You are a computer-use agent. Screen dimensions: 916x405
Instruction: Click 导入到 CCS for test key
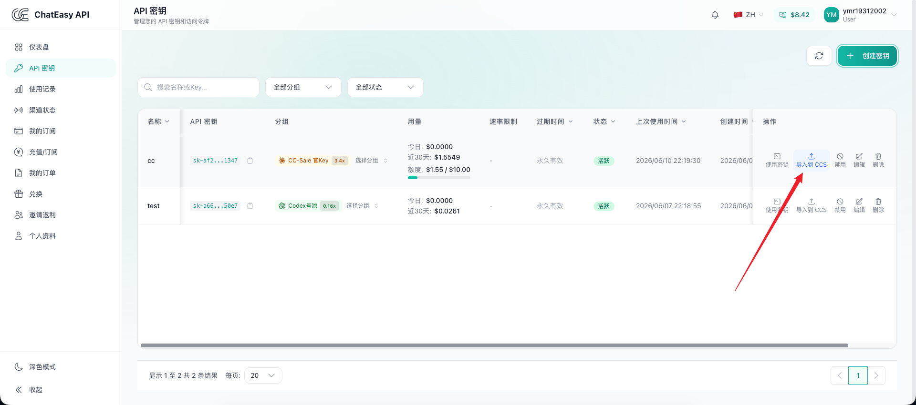click(812, 205)
